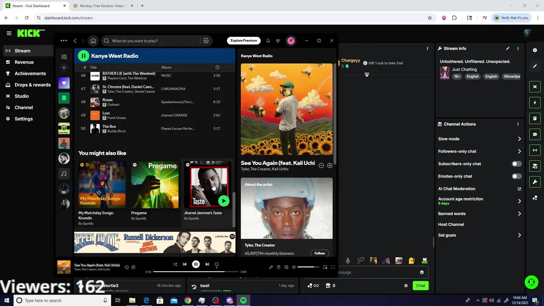Open My Matchday Songs: Kounde card
The image size is (544, 306).
point(102,193)
